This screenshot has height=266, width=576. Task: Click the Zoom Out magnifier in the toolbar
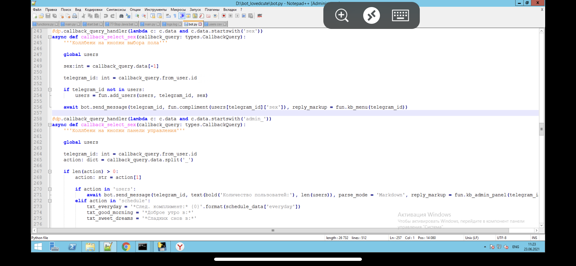[144, 16]
